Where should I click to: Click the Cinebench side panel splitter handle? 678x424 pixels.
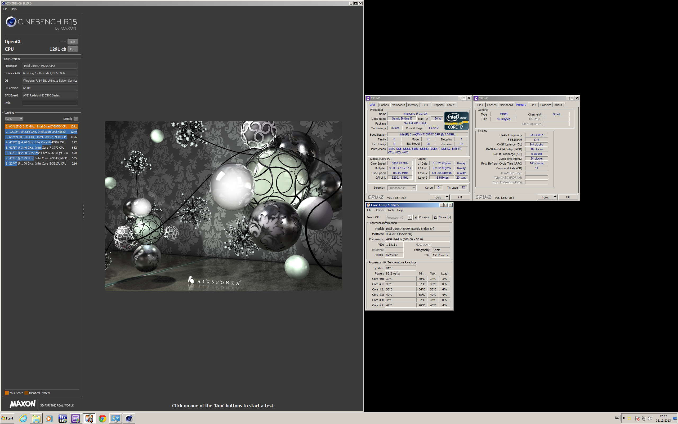pyautogui.click(x=83, y=211)
